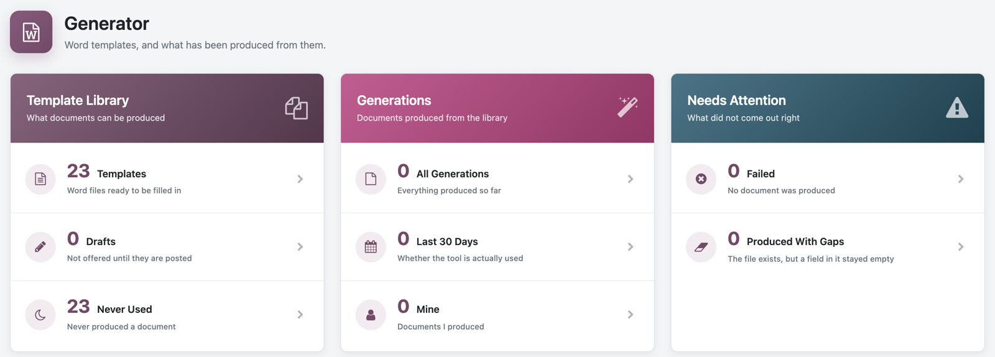Screen dimensions: 995x357
Task: Open the Never Used label
Action: click(x=124, y=310)
